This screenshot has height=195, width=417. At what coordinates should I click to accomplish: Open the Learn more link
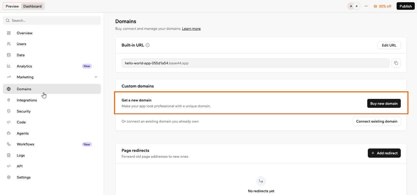coord(191,29)
